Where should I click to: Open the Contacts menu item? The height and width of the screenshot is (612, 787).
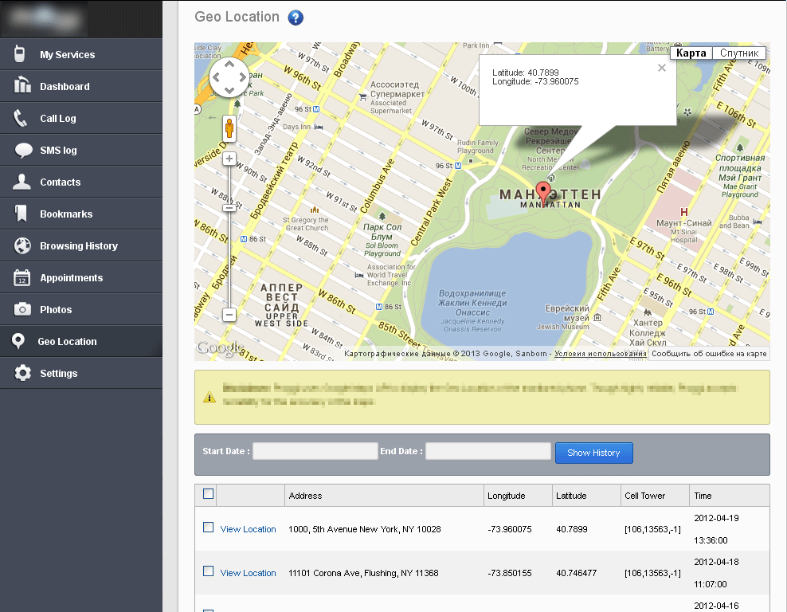[81, 182]
